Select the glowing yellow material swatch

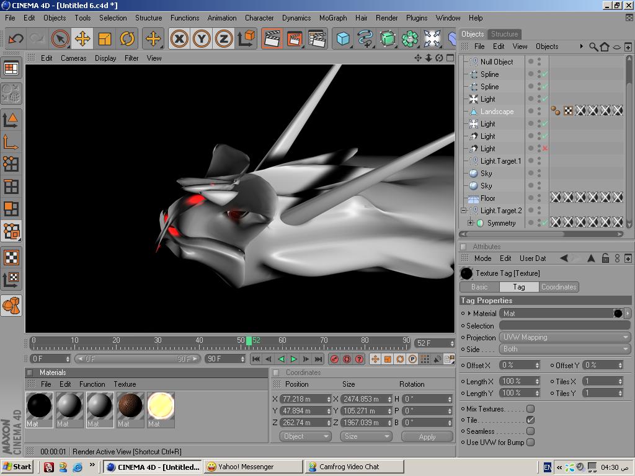[x=161, y=410]
